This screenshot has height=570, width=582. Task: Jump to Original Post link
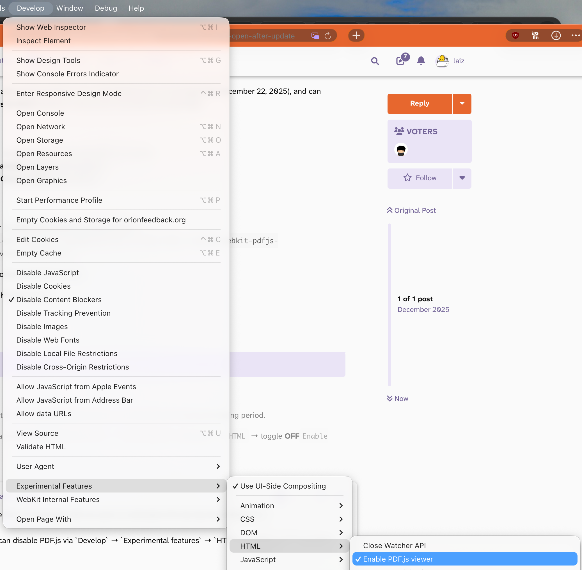point(411,211)
